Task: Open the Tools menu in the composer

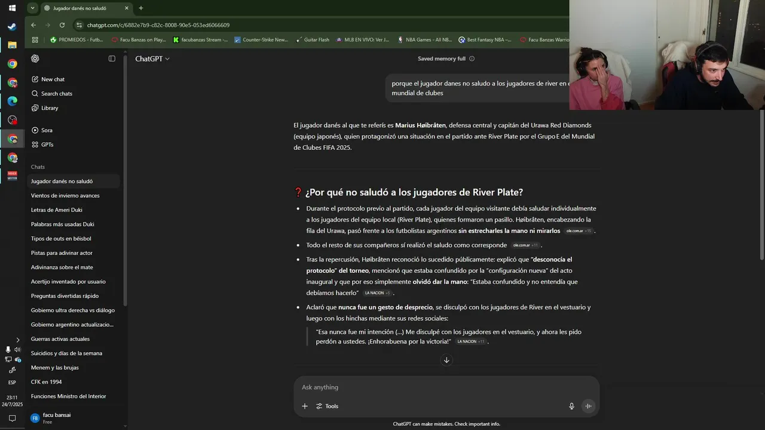Action: click(327, 406)
